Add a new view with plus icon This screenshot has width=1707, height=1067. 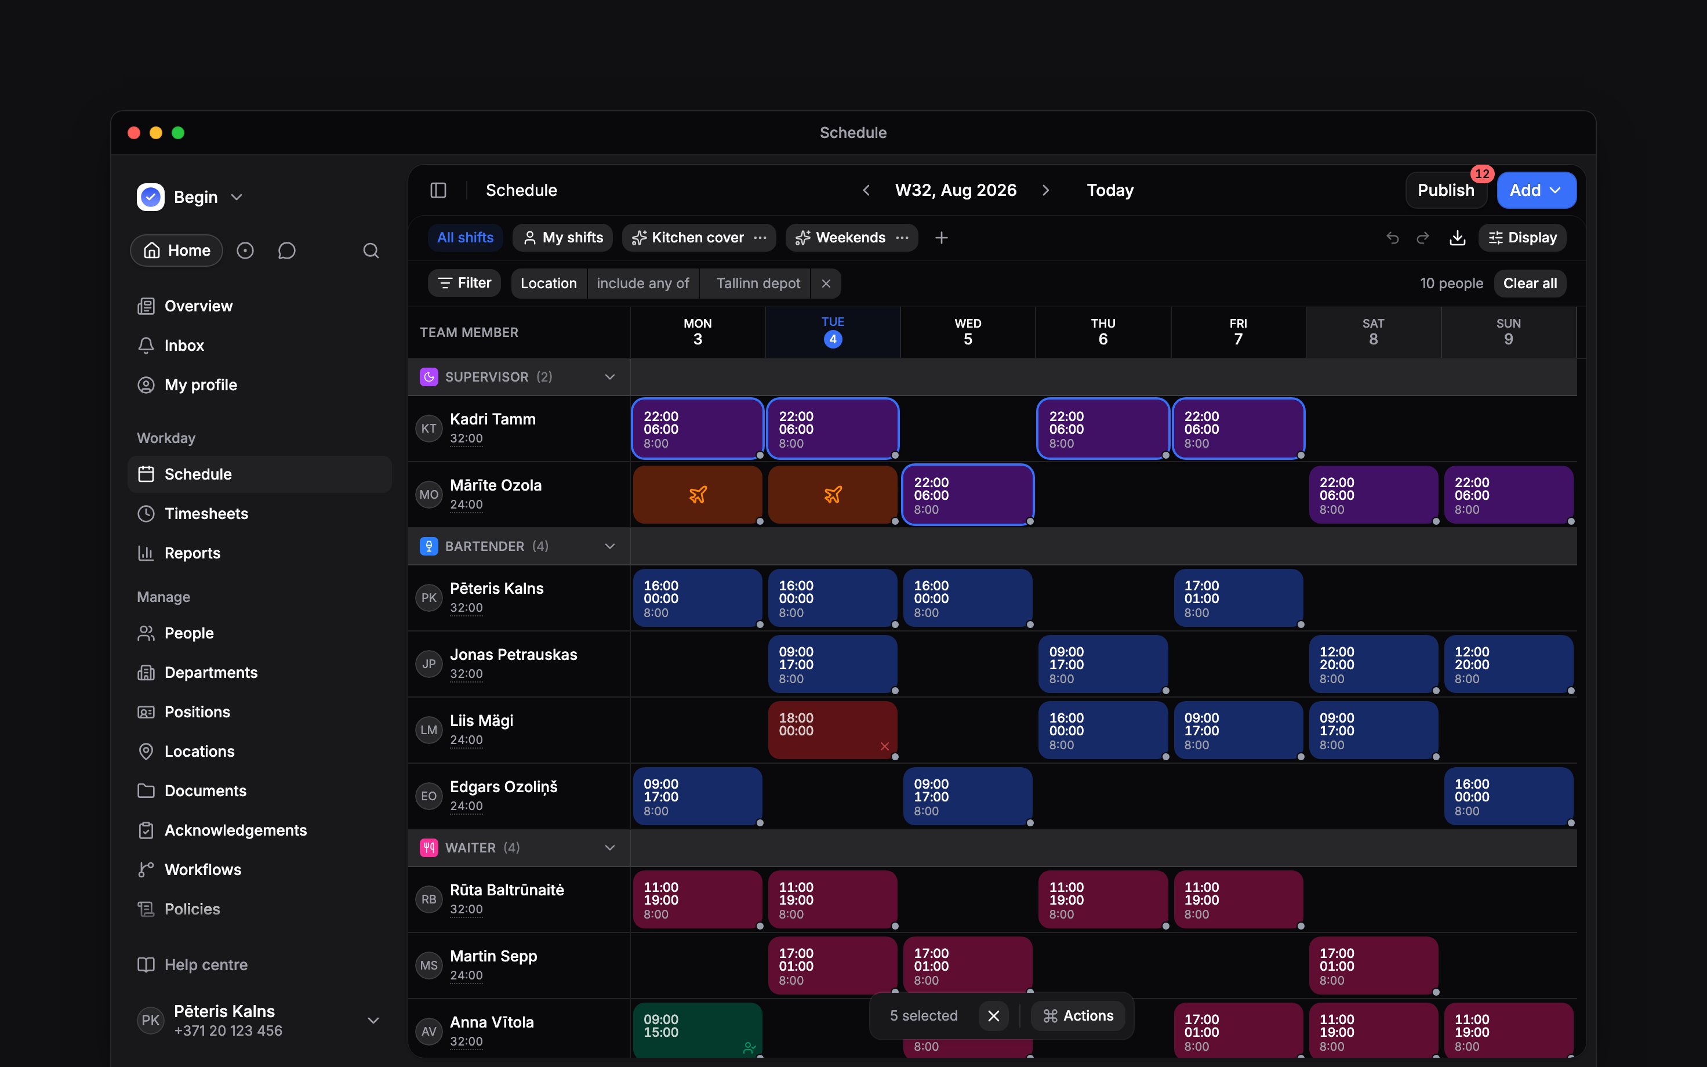coord(941,238)
